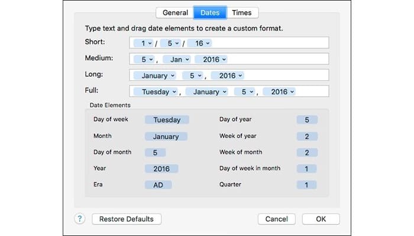Expand the Tuesday dropdown in Full format
Image resolution: width=414 pixels, height=236 pixels.
(156, 91)
